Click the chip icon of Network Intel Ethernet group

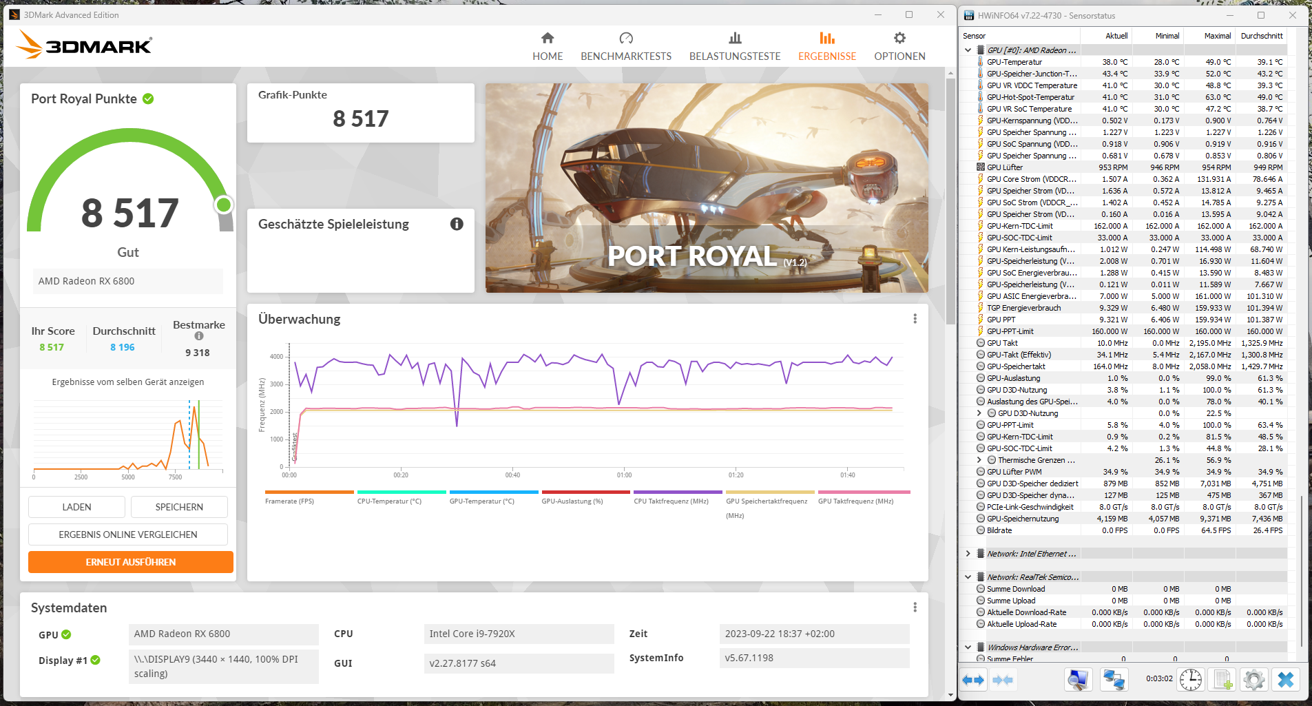[x=981, y=554]
